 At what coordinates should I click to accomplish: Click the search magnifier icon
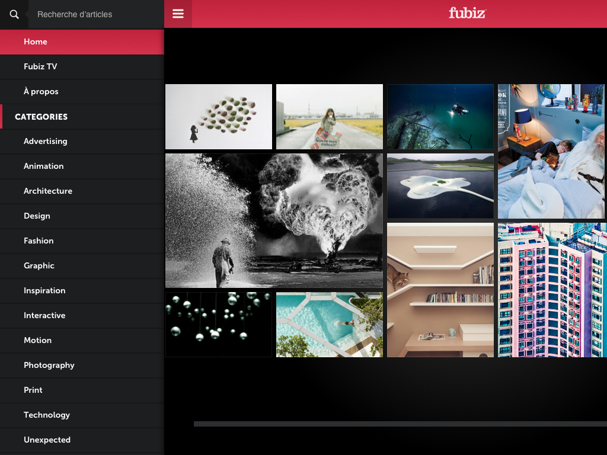point(14,14)
